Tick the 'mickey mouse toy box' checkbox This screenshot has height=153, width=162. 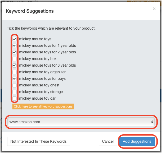point(15,59)
